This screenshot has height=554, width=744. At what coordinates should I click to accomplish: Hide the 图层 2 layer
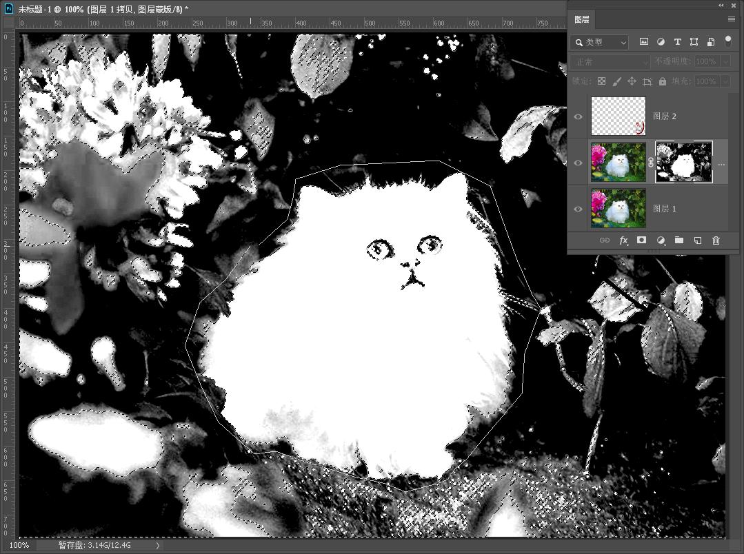tap(578, 116)
